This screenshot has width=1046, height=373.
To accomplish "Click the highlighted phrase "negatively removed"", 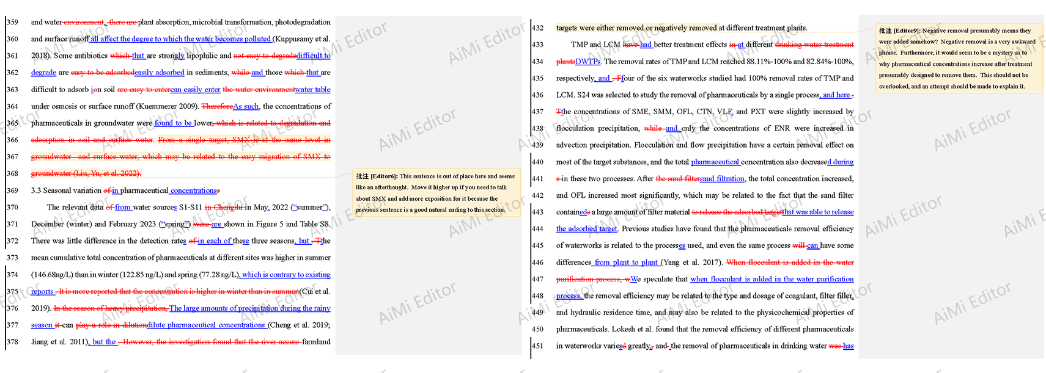I will [686, 28].
